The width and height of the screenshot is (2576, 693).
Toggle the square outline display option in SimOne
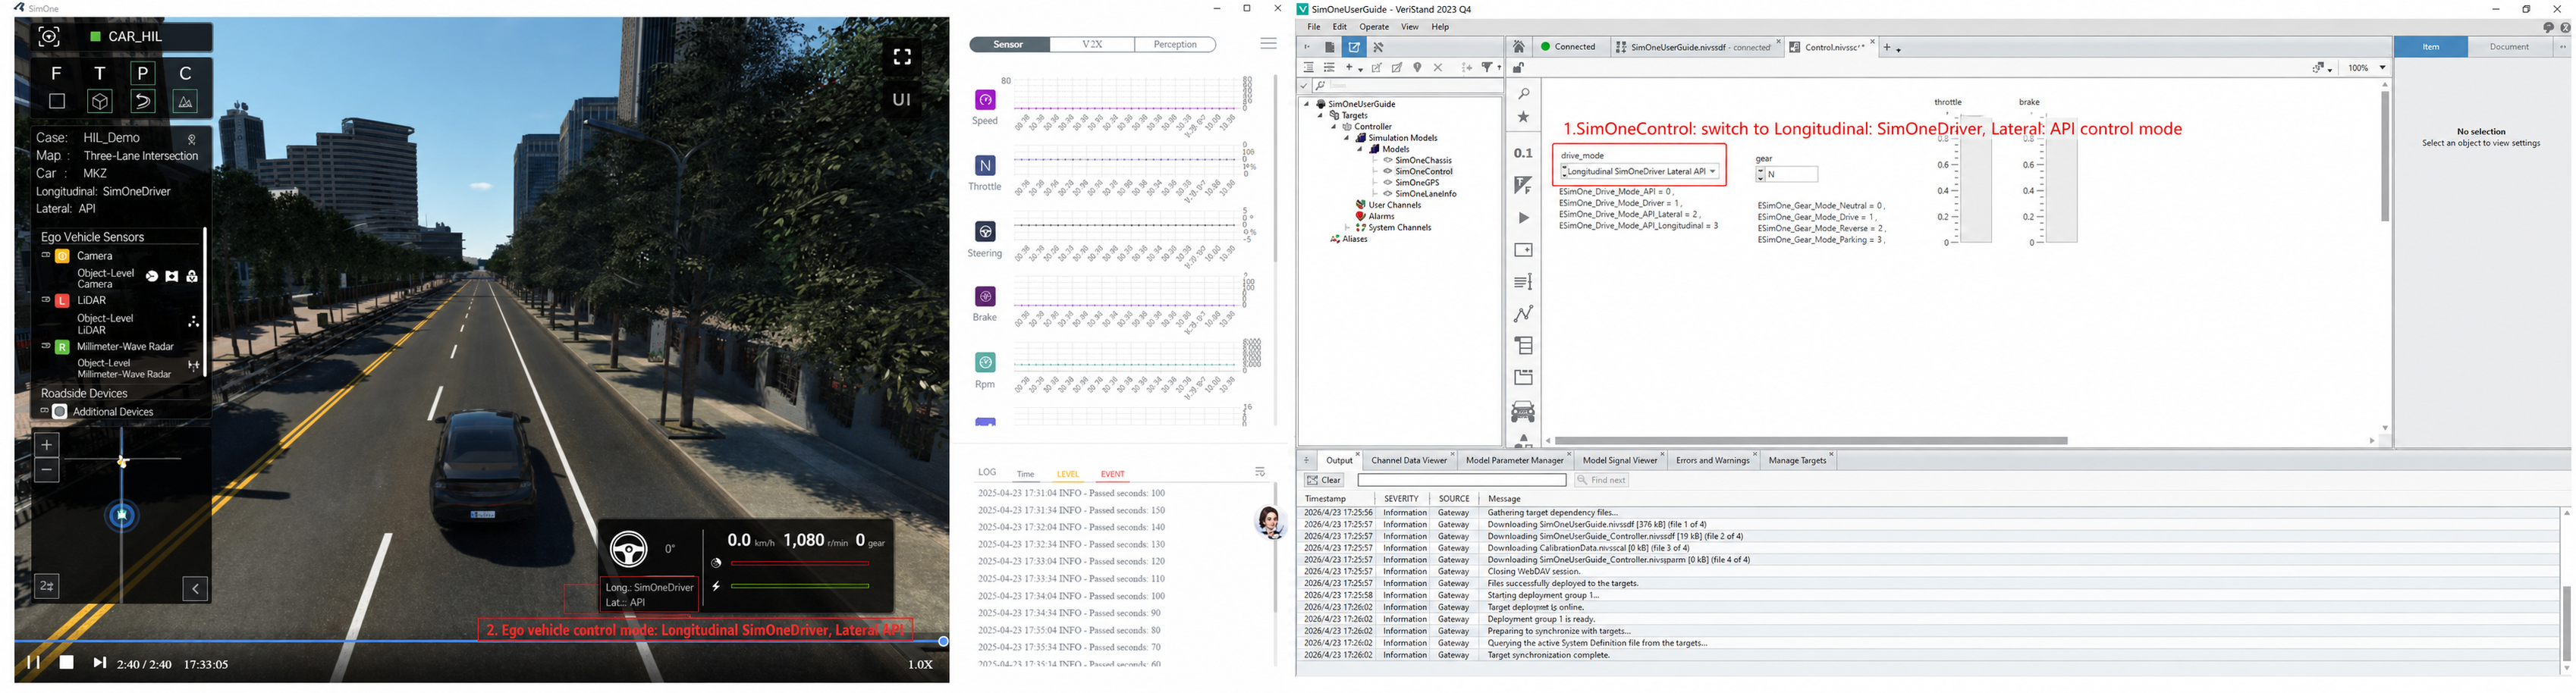(57, 101)
